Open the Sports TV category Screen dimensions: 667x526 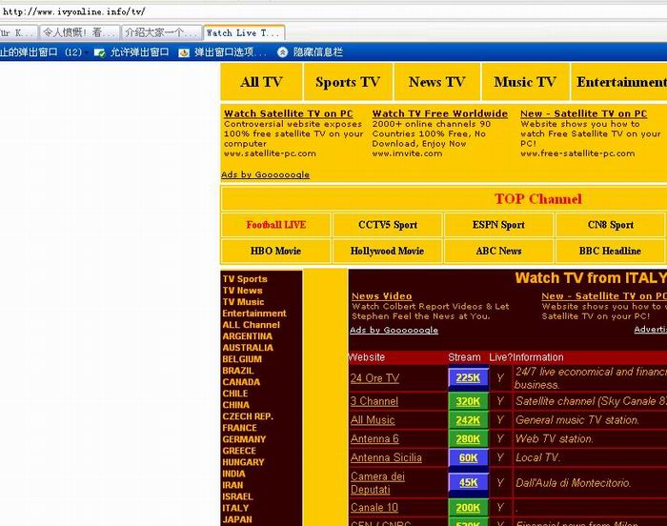pos(348,82)
